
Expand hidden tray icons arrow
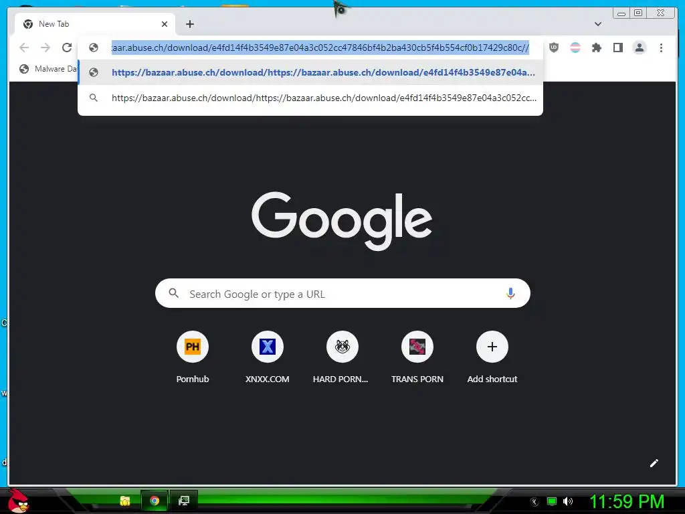pyautogui.click(x=534, y=502)
